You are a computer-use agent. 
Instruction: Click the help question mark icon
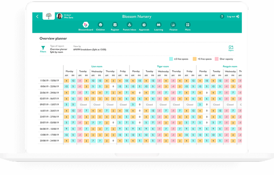coord(222,16)
